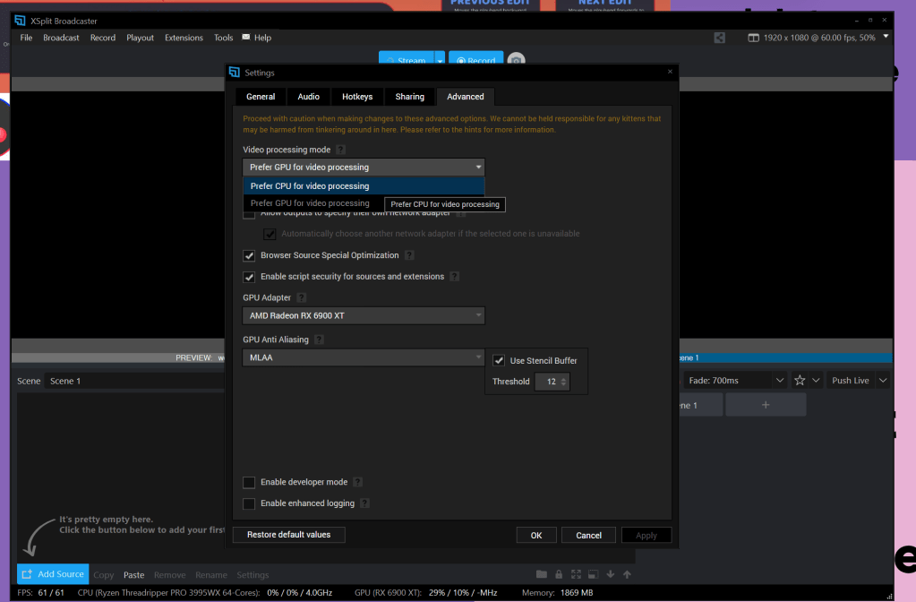This screenshot has height=602, width=916.
Task: Adjust Threshold value stepper arrows
Action: tap(564, 382)
